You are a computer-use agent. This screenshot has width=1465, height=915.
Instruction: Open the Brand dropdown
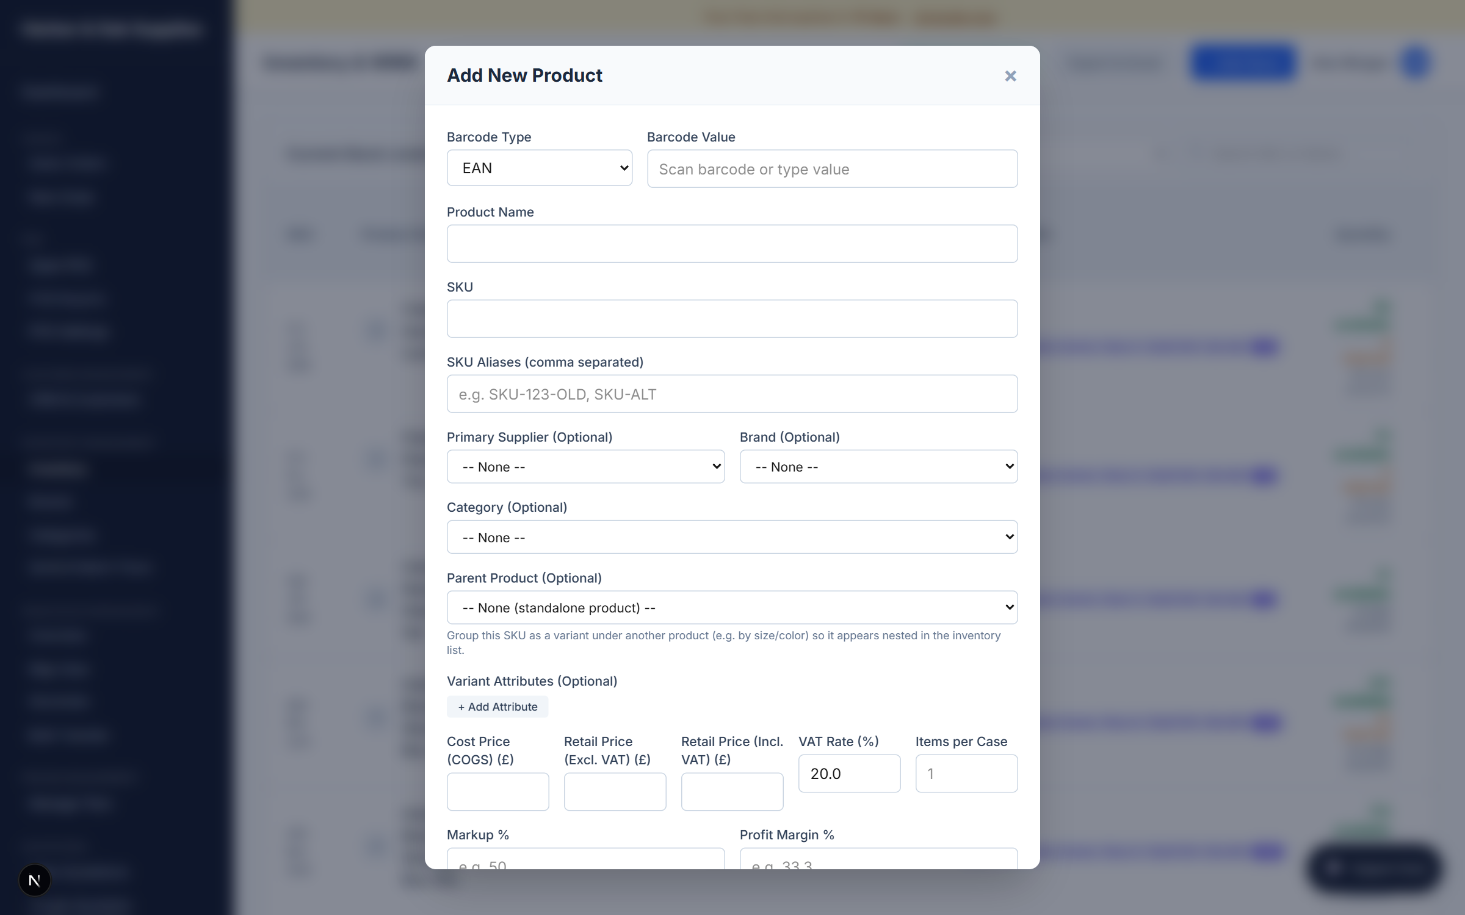coord(878,467)
